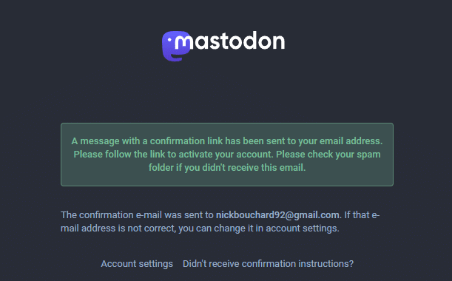Click 'mail address is not correct' text

(118, 228)
